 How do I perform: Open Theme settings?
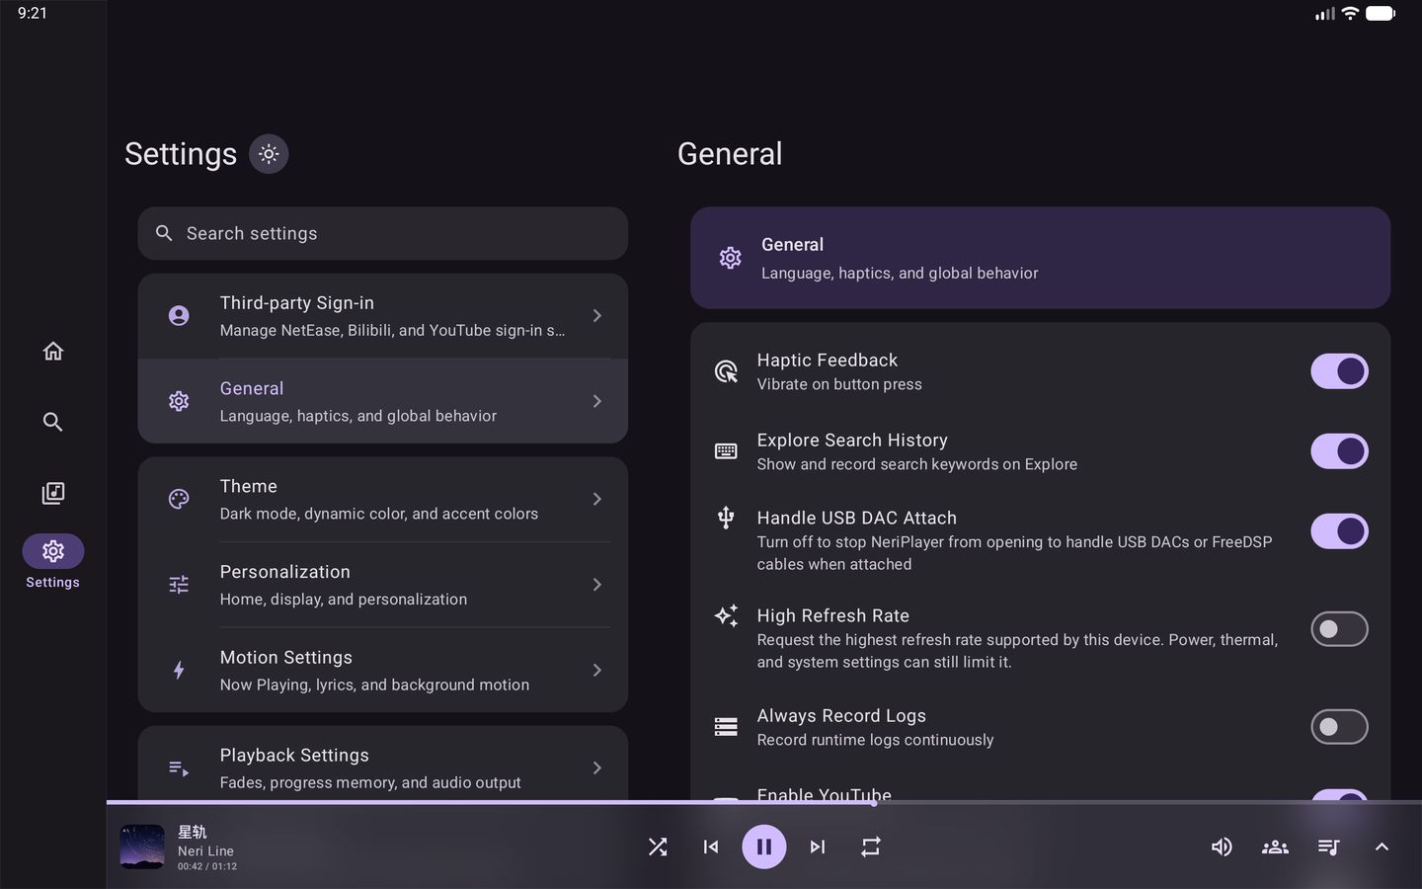383,499
